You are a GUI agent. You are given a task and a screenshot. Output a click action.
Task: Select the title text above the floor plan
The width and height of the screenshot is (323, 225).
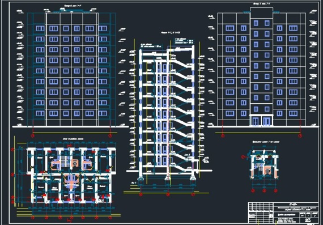pyautogui.click(x=70, y=139)
